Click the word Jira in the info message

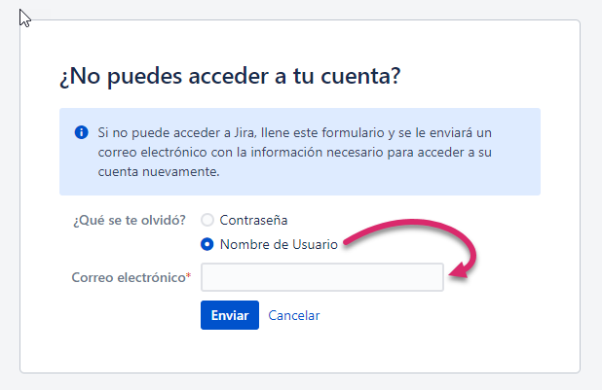245,132
